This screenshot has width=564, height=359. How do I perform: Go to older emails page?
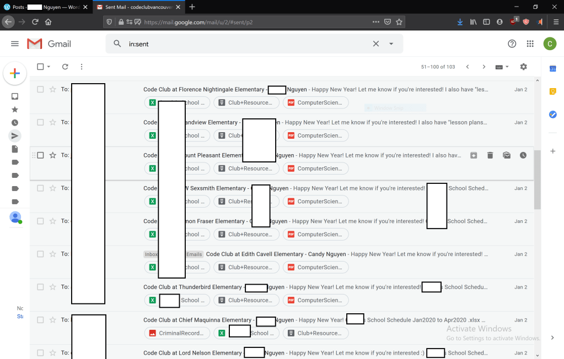(484, 67)
